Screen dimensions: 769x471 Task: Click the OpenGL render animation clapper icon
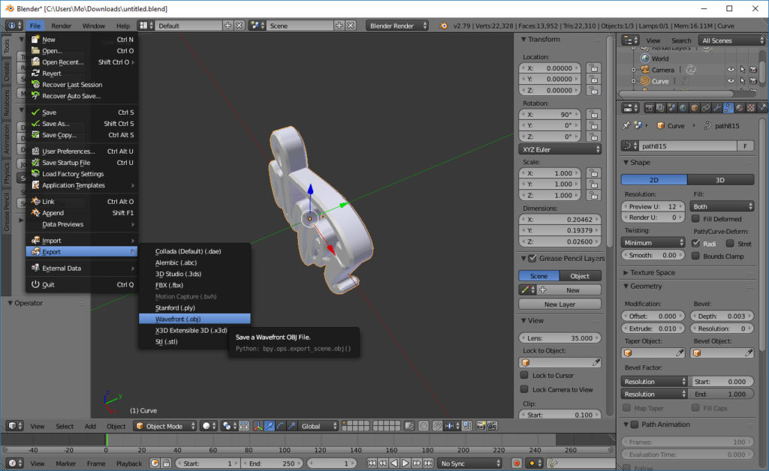(492, 426)
